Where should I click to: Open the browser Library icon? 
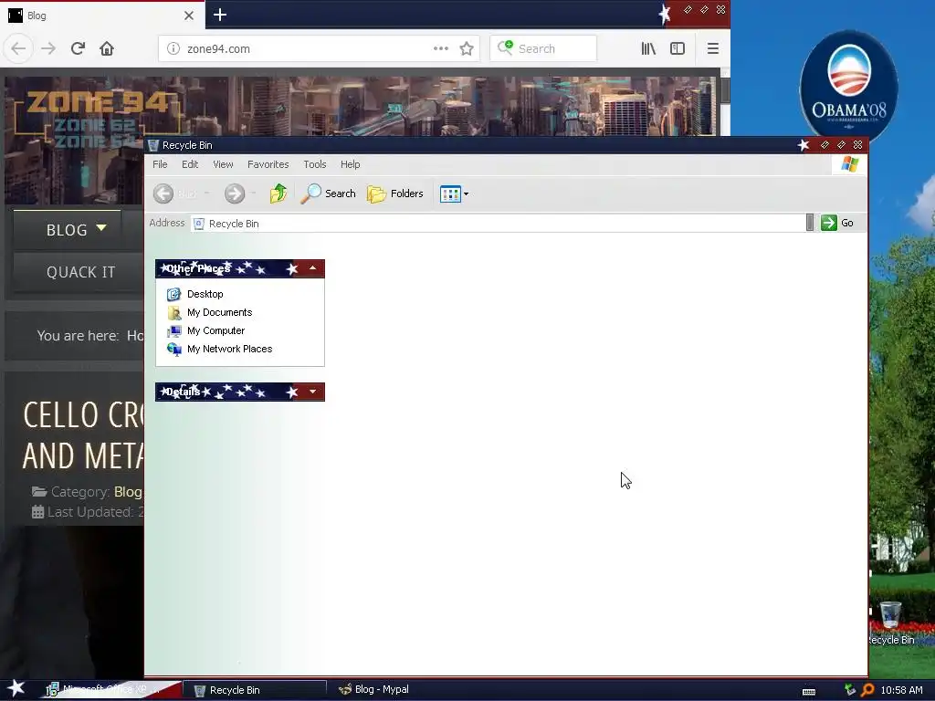(648, 48)
